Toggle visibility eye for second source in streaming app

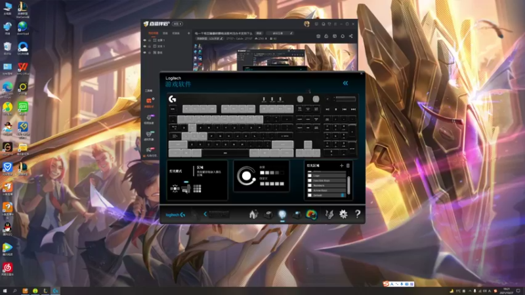tap(145, 47)
